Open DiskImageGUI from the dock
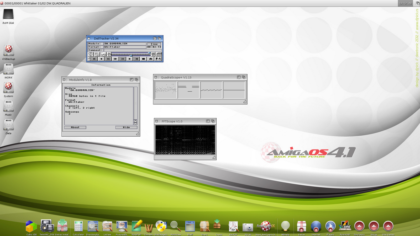 pos(161,226)
